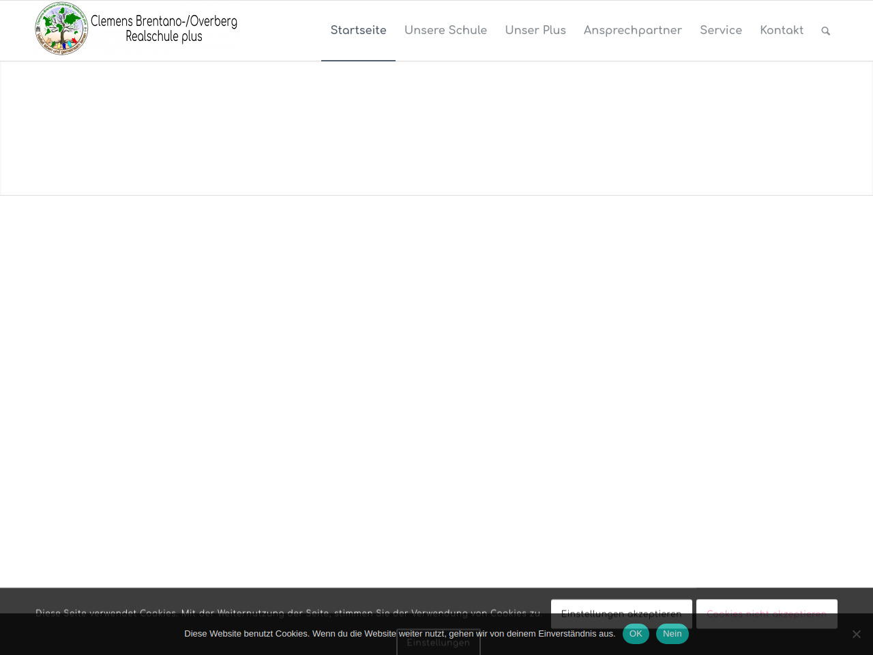This screenshot has width=873, height=655.
Task: Navigate to the Kontakt page
Action: click(x=782, y=31)
